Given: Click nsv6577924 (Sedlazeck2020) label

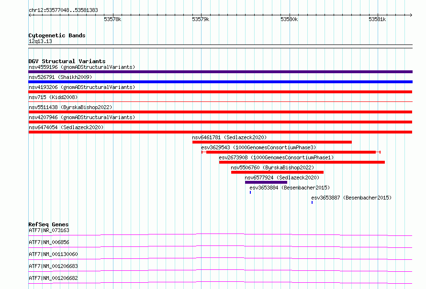Looking at the screenshot, I should coord(282,178).
